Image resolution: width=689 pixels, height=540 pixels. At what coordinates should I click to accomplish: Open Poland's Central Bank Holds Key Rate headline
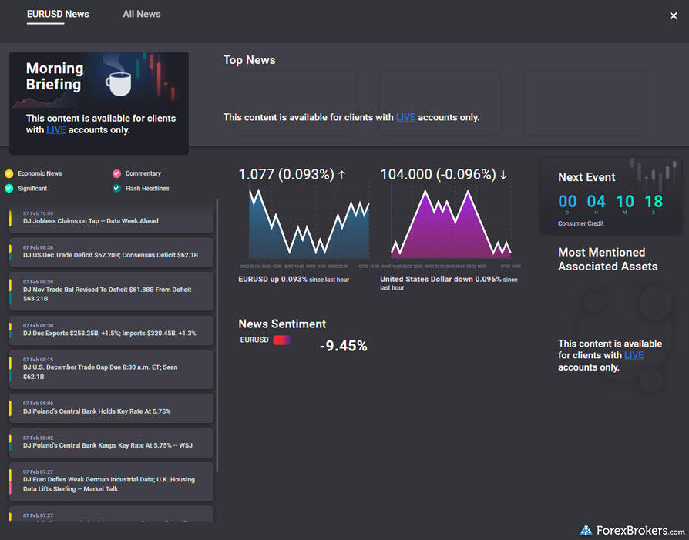[111, 408]
